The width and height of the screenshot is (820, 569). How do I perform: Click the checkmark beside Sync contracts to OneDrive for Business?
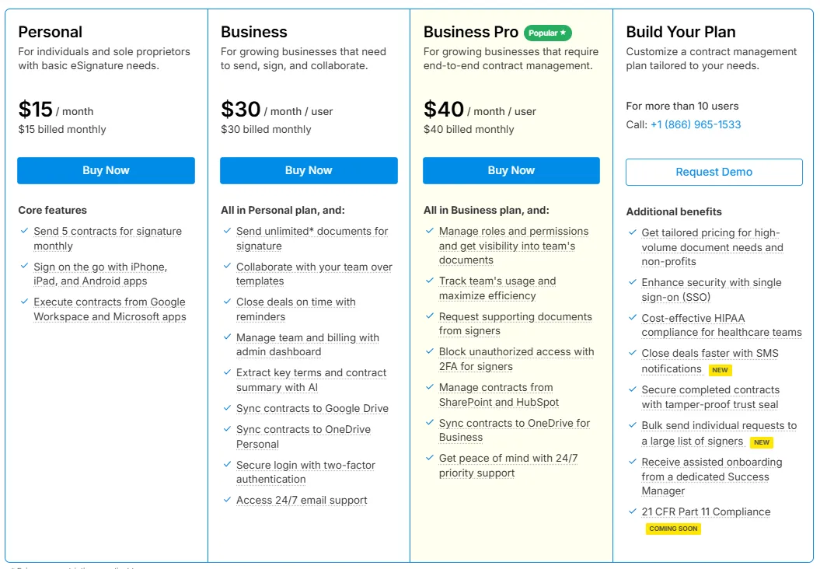point(429,424)
